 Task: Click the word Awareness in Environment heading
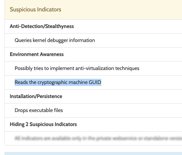pos(52,54)
